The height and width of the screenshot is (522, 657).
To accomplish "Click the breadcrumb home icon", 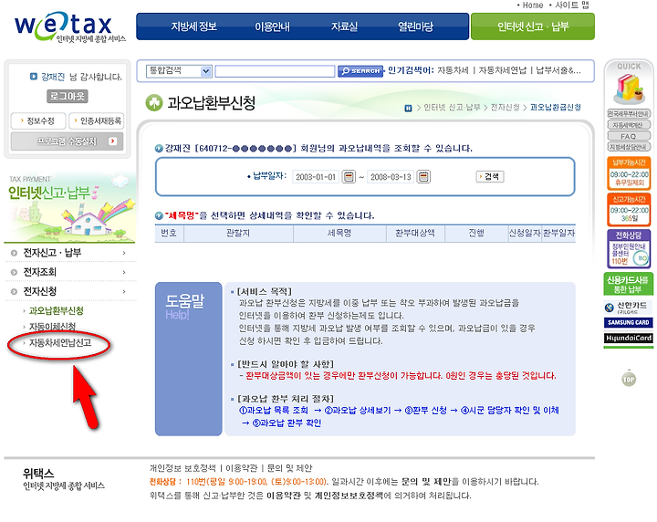I will click(x=408, y=108).
